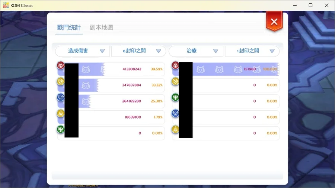Click the gold class icon beside 18639100 damage
The image size is (335, 188).
tap(61, 114)
